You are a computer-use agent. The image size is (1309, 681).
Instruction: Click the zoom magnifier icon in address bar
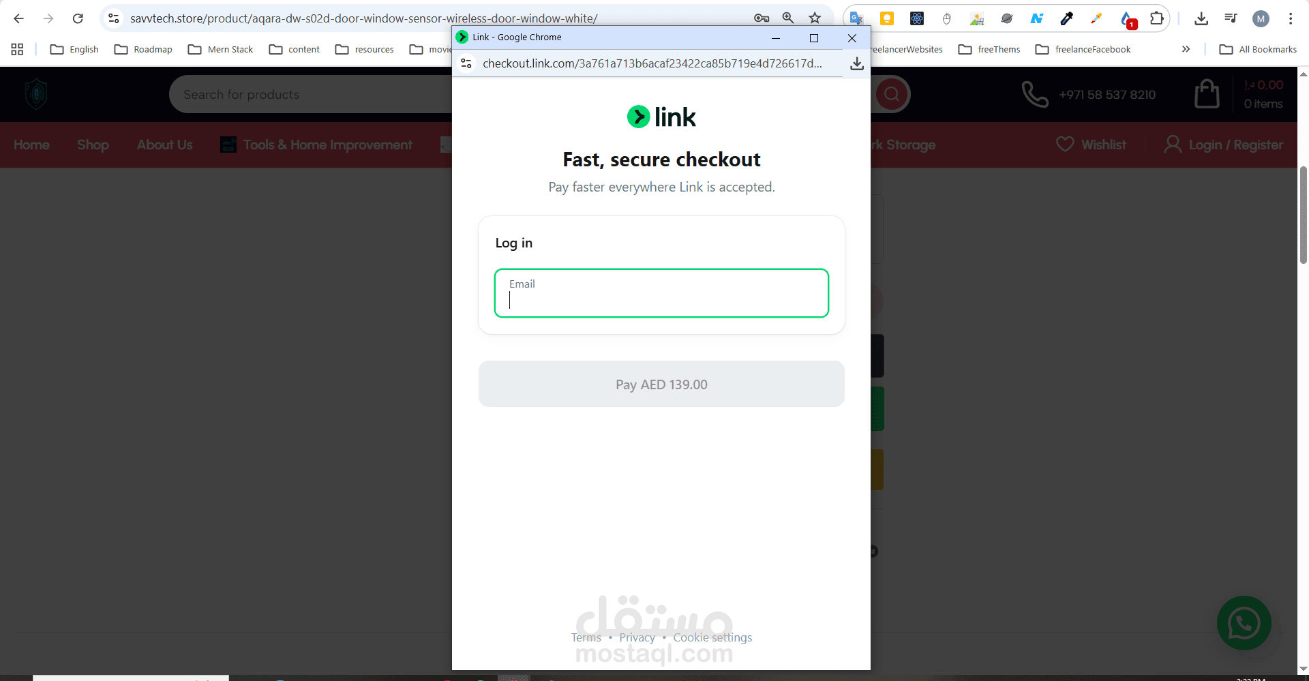(x=788, y=18)
